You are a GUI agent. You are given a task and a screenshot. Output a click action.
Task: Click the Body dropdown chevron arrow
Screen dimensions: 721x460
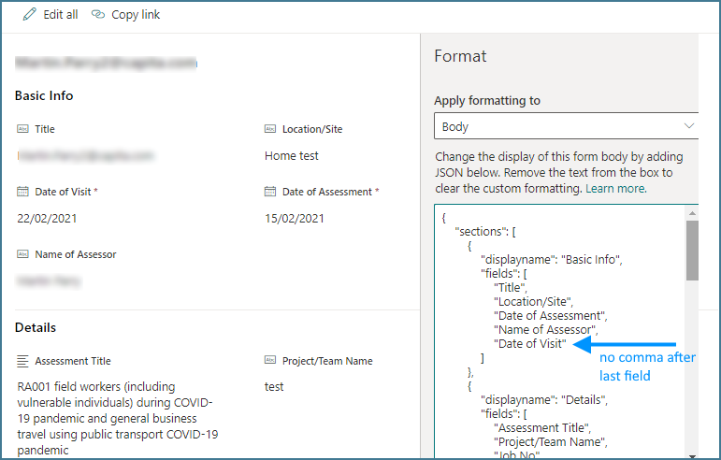point(688,126)
